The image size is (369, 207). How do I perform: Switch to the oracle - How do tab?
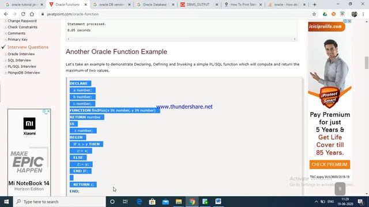pos(287,5)
